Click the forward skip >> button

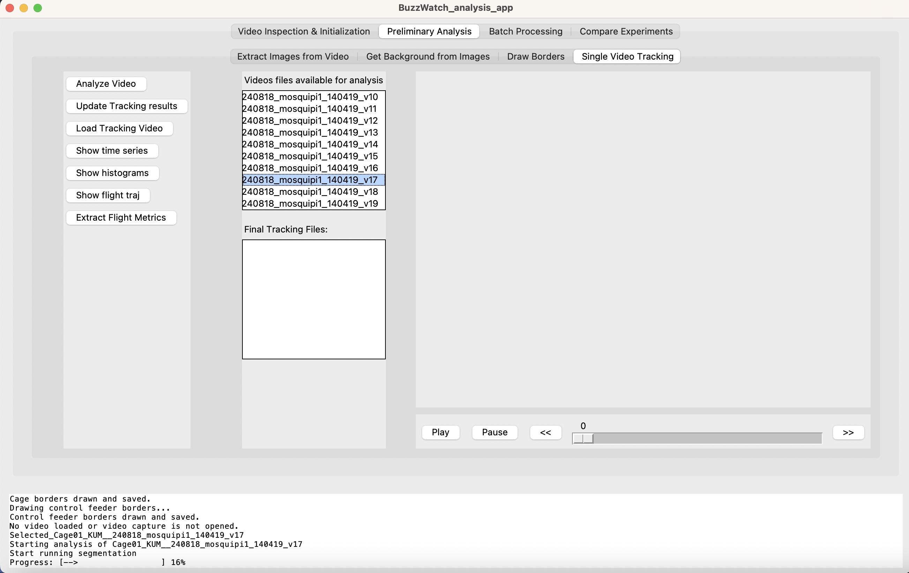click(849, 433)
